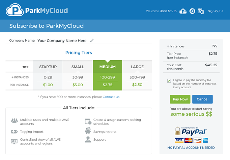Click the Tagging import label
This screenshot has width=230, height=160.
(x=32, y=132)
